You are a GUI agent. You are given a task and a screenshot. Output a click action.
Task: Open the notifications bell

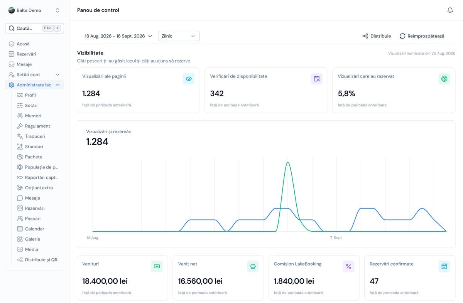coord(450,10)
